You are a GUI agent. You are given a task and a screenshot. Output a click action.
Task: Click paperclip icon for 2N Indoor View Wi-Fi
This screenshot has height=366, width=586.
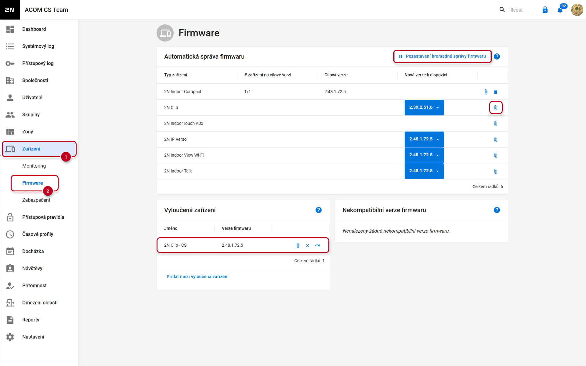click(496, 155)
